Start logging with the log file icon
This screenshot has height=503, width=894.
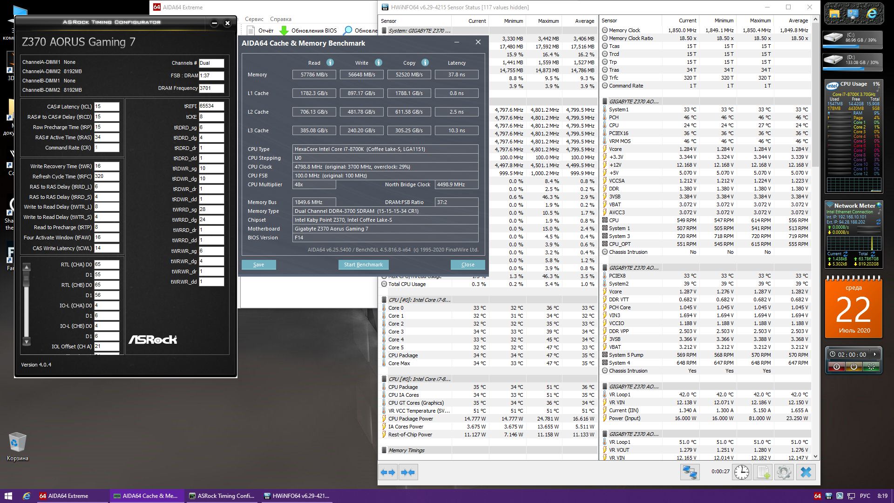pos(763,472)
